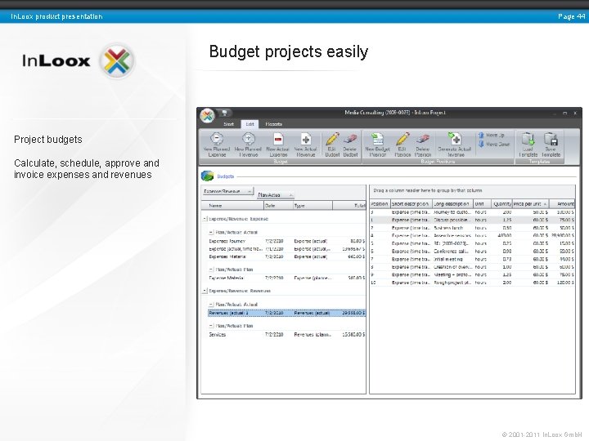Collapse Plan/Actual: Plan group under Expense
The image size is (589, 441).
point(211,269)
